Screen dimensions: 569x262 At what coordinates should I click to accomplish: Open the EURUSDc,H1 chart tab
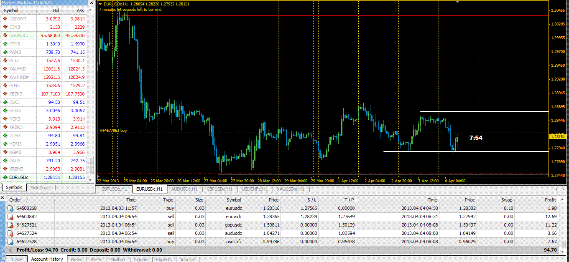coord(149,189)
